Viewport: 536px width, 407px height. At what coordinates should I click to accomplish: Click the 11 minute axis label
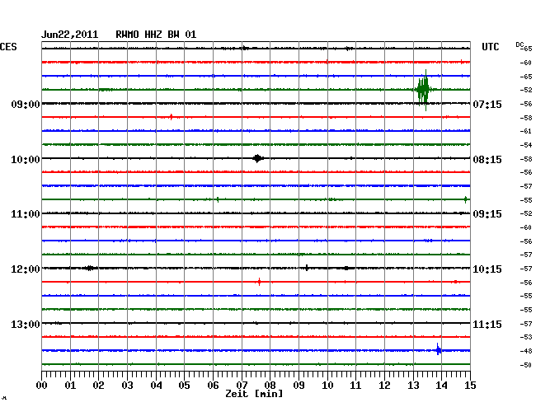(355, 386)
